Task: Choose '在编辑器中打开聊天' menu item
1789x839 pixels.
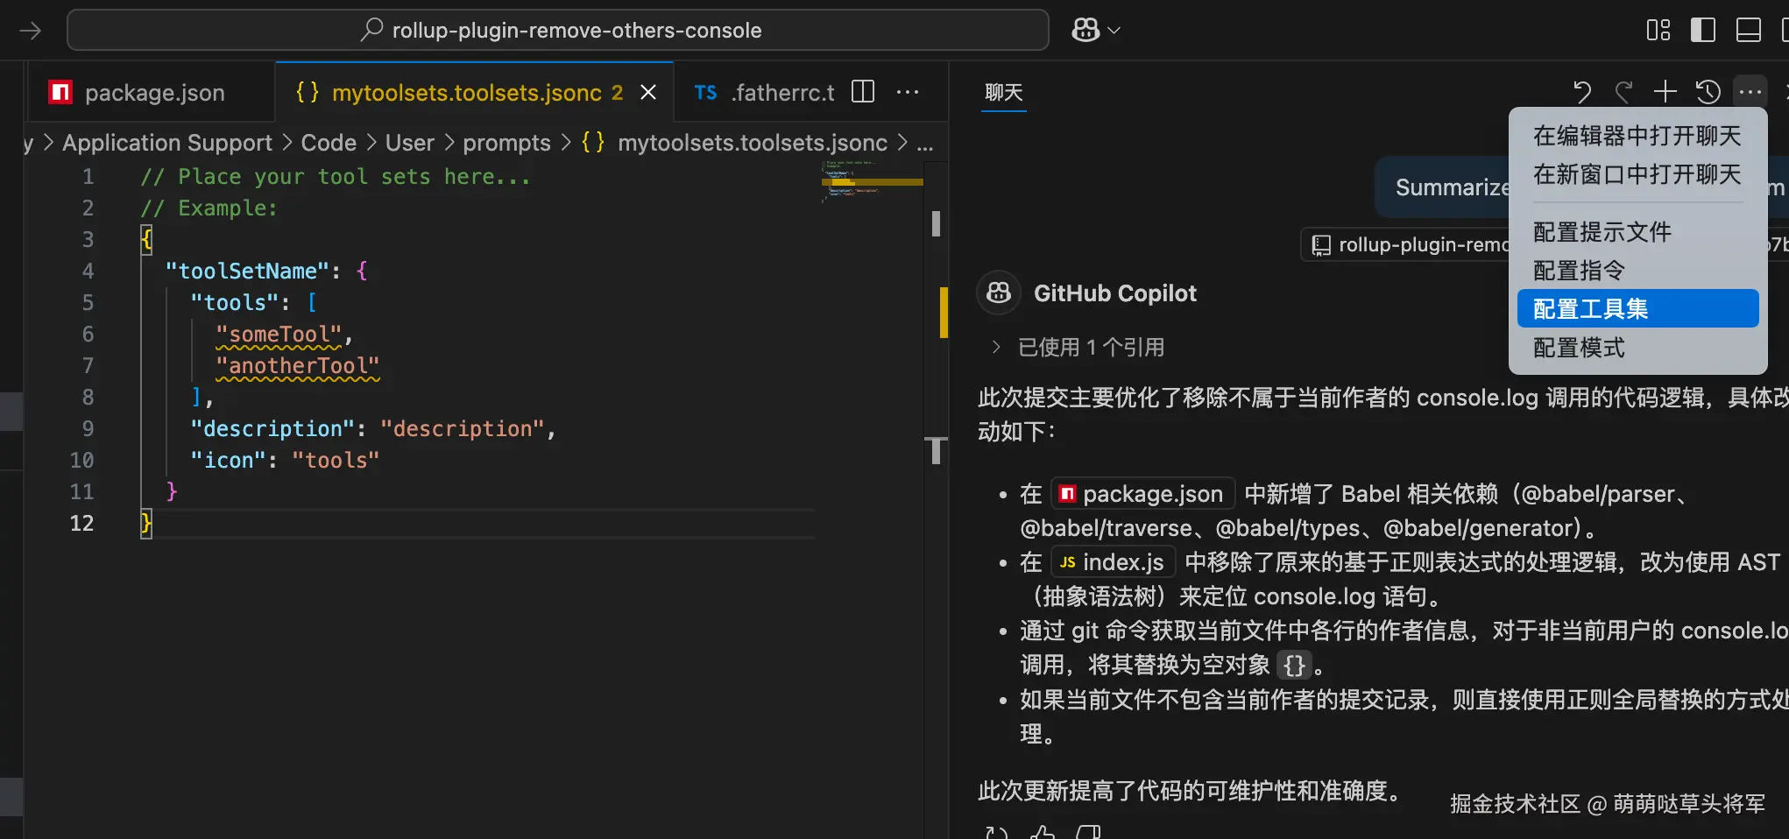Action: [1637, 136]
